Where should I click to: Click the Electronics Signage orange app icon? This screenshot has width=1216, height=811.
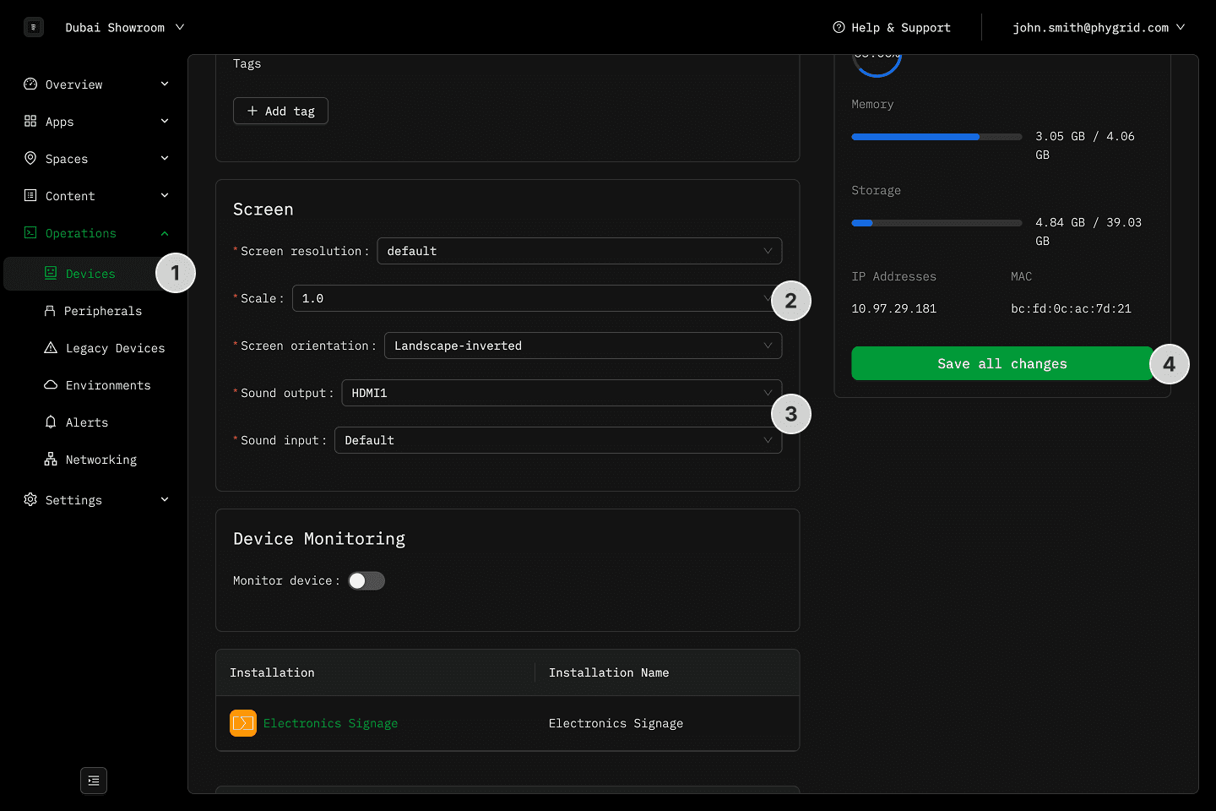coord(243,723)
